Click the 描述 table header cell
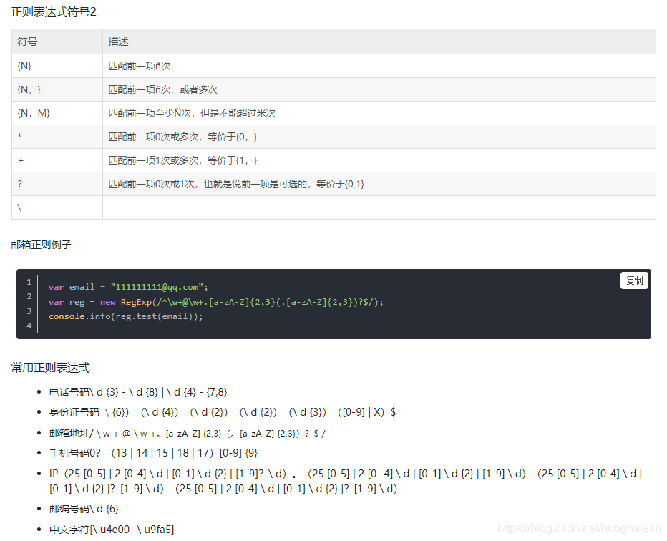Screen dimensions: 667x541 379,42
